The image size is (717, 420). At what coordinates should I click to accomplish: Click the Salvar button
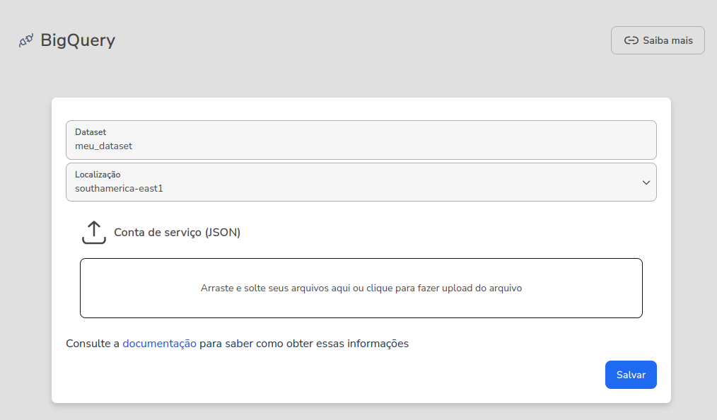(631, 375)
